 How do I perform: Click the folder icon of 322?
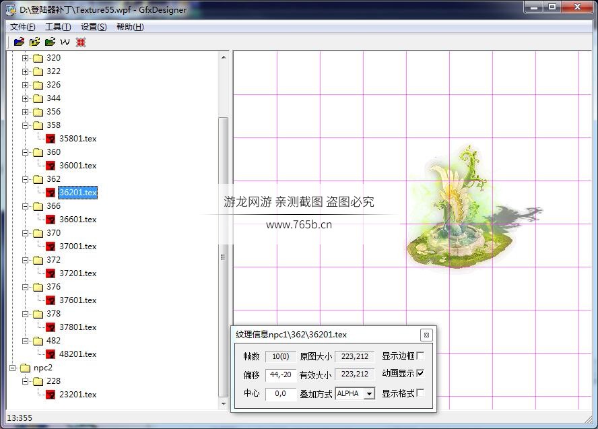(x=38, y=71)
